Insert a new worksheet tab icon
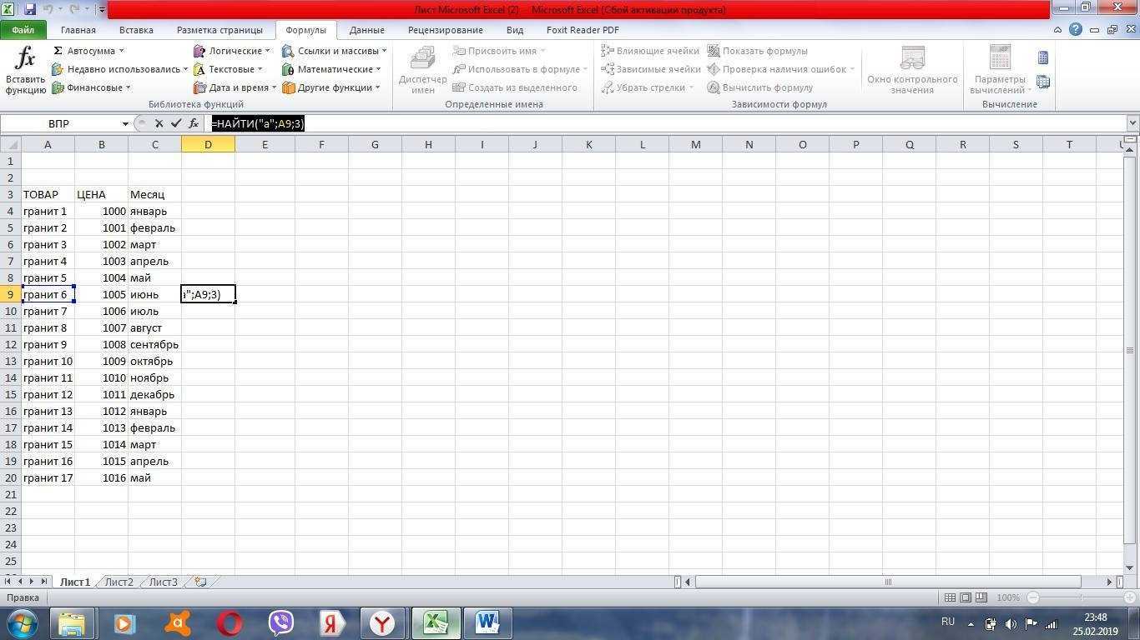Screen dimensions: 1140x640 coord(200,582)
